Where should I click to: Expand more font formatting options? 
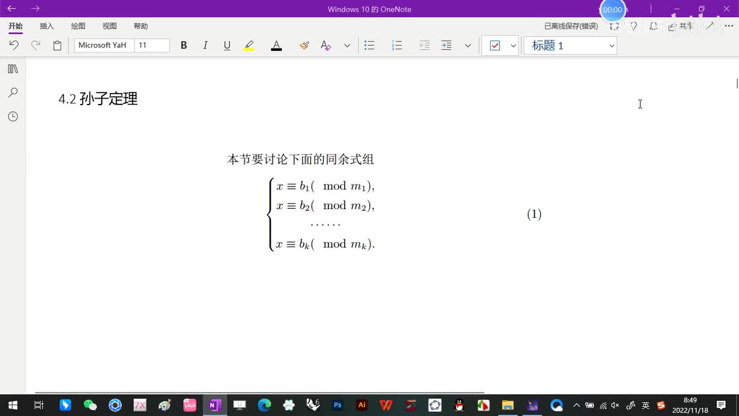pos(347,45)
